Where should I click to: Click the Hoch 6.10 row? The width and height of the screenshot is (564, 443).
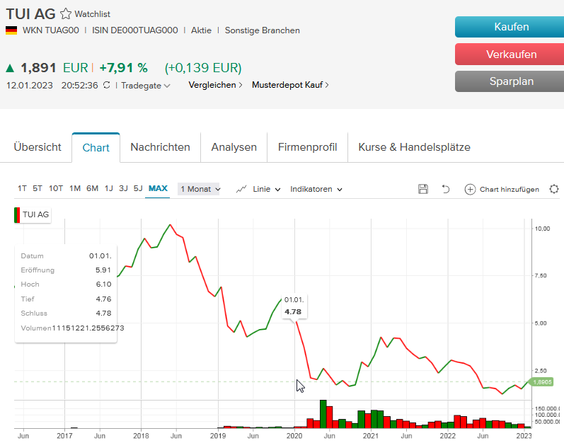[x=66, y=284]
